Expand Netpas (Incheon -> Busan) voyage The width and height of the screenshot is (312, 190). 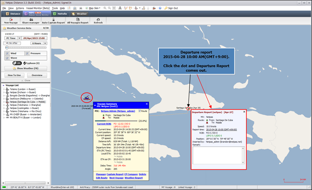[x=4, y=93]
